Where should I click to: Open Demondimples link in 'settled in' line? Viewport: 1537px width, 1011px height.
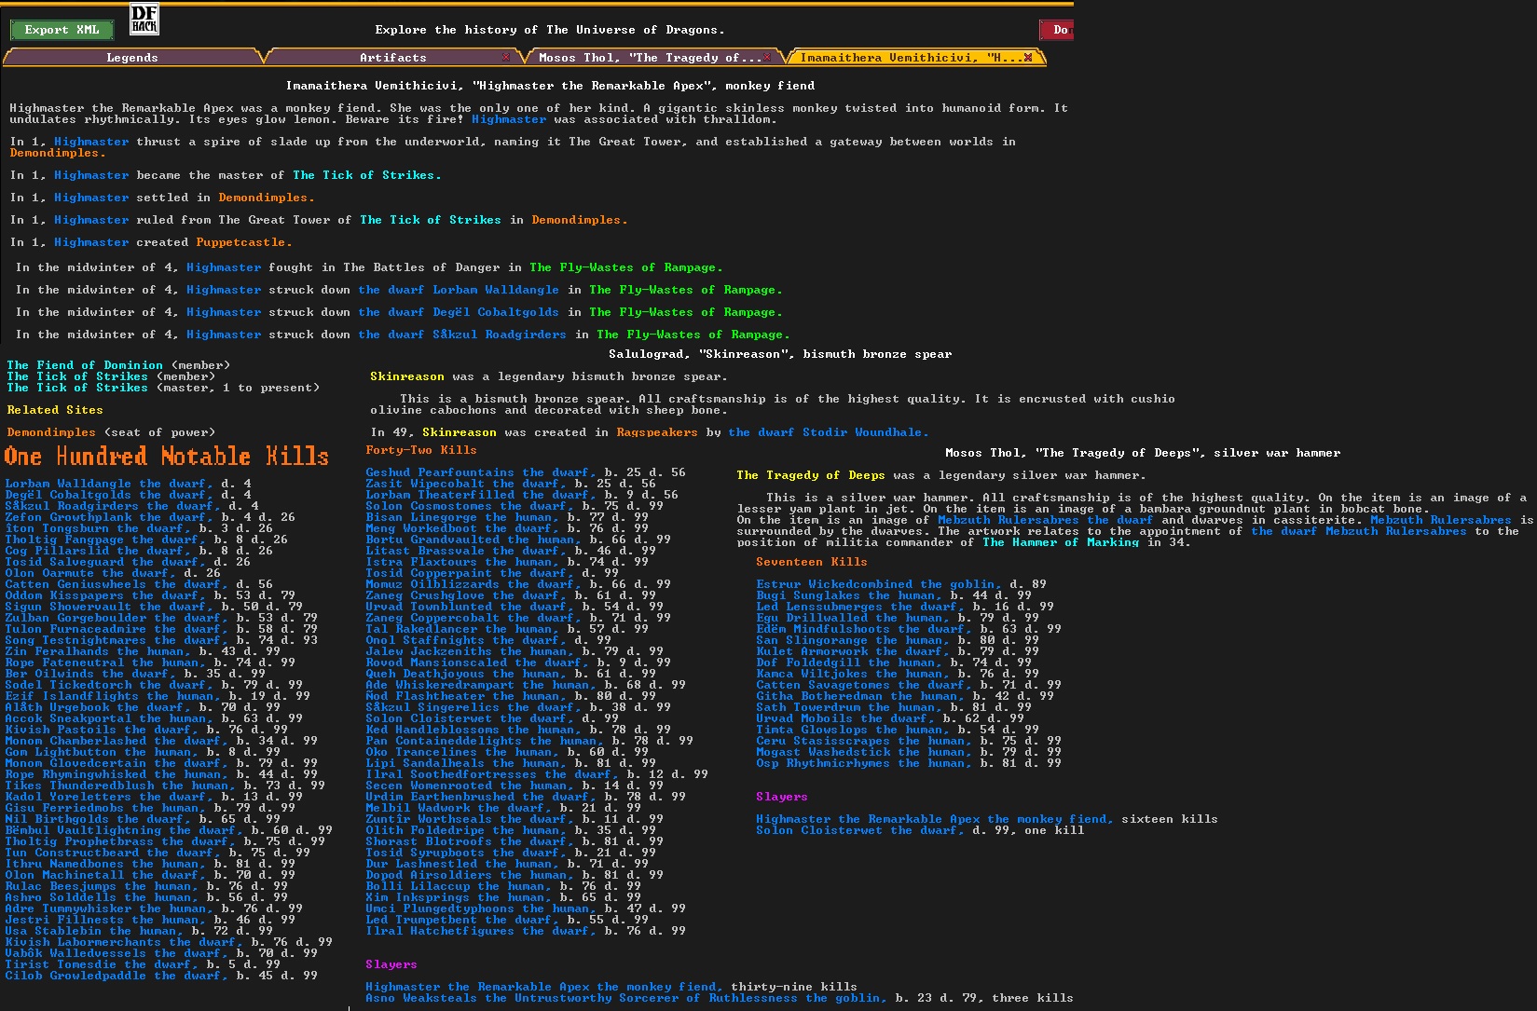click(267, 198)
